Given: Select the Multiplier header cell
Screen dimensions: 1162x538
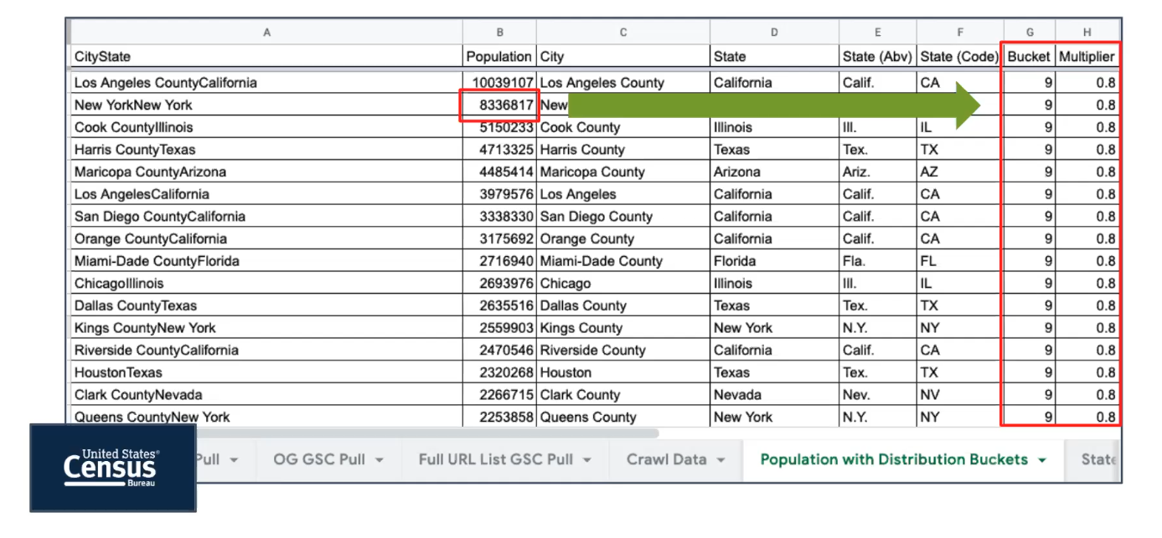Looking at the screenshot, I should coord(1087,57).
